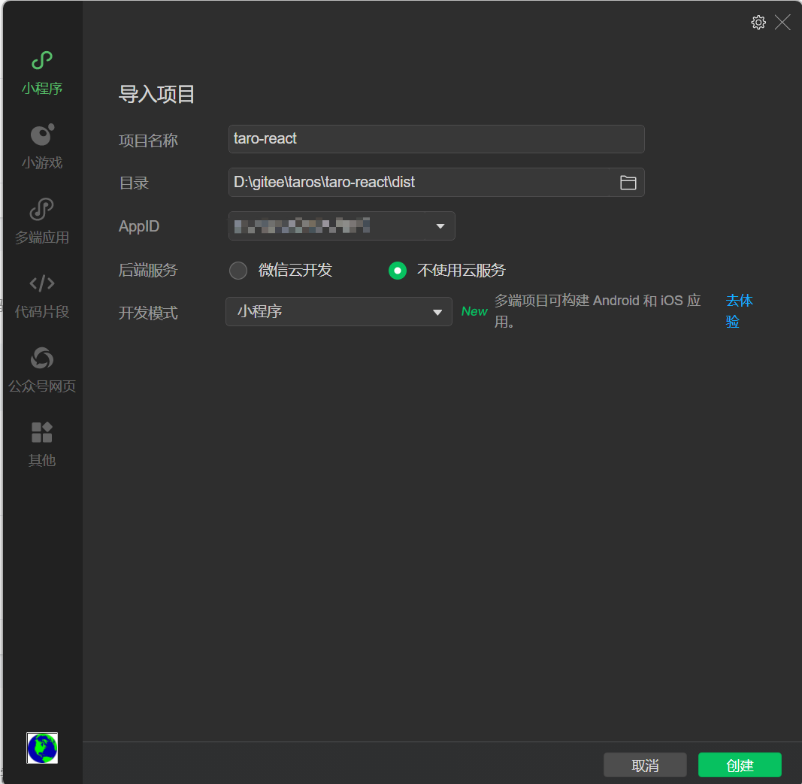This screenshot has width=802, height=784.
Task: Expand the AppID dropdown arrow
Action: tap(440, 226)
